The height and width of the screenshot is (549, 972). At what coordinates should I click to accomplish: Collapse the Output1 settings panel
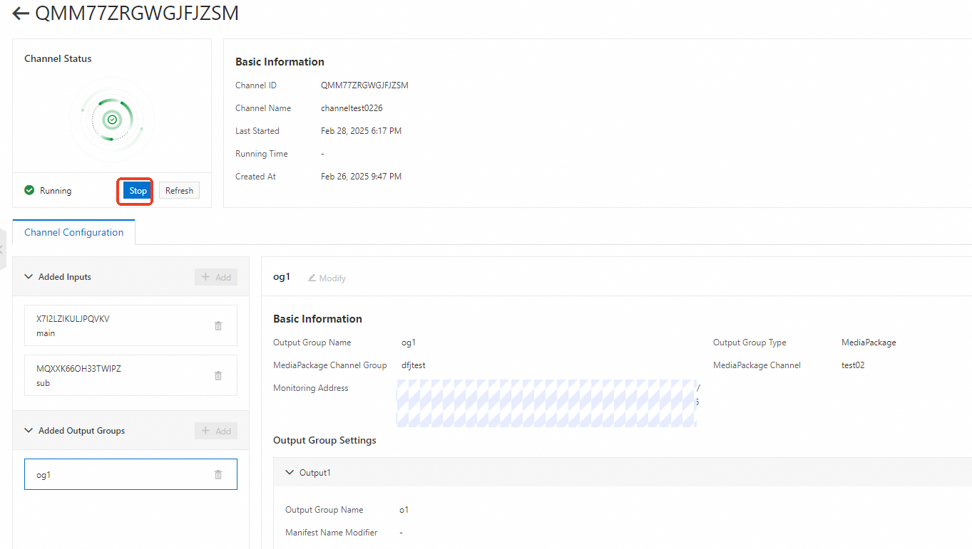coord(290,472)
